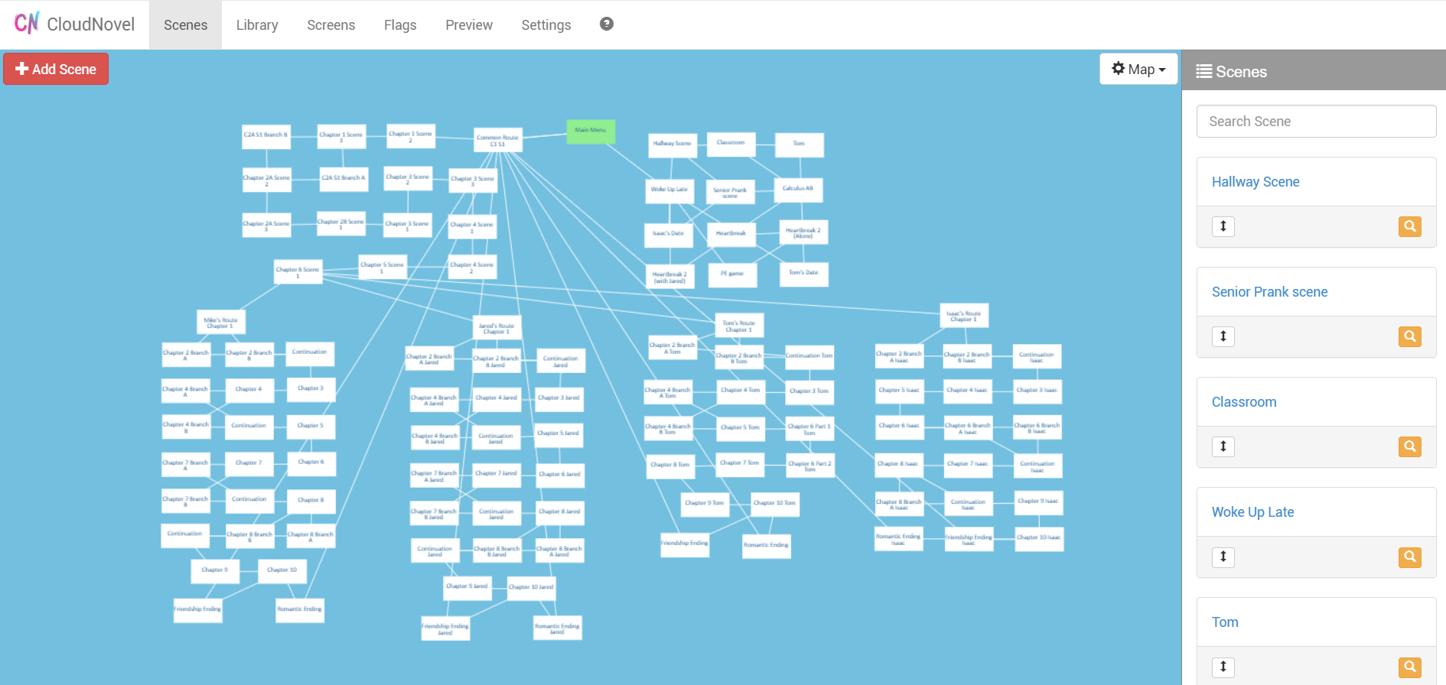Click the Chapter 6 Part 2 Tom node
Viewport: 1446px width, 685px height.
click(x=810, y=466)
